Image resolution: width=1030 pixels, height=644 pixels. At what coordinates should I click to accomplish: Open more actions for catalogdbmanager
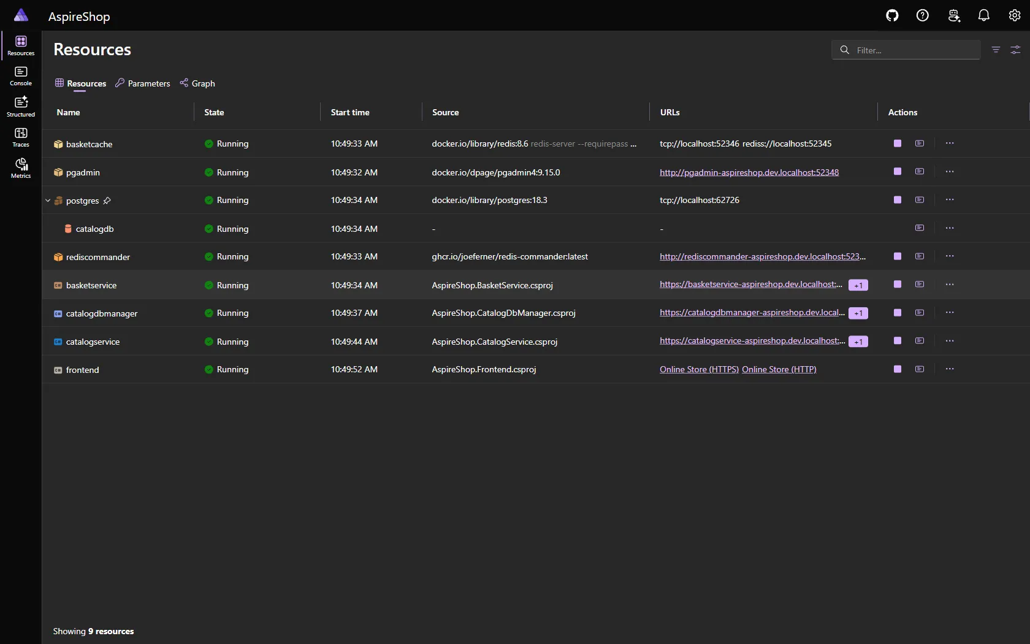950,313
